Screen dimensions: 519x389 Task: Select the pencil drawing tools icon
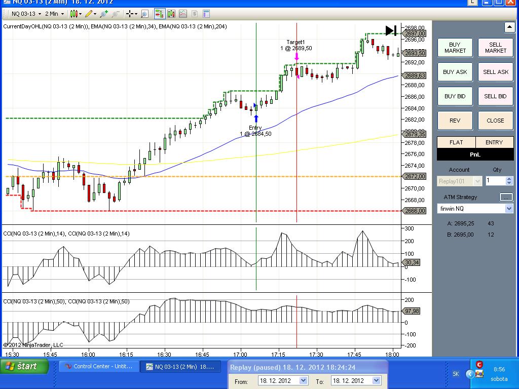point(88,14)
